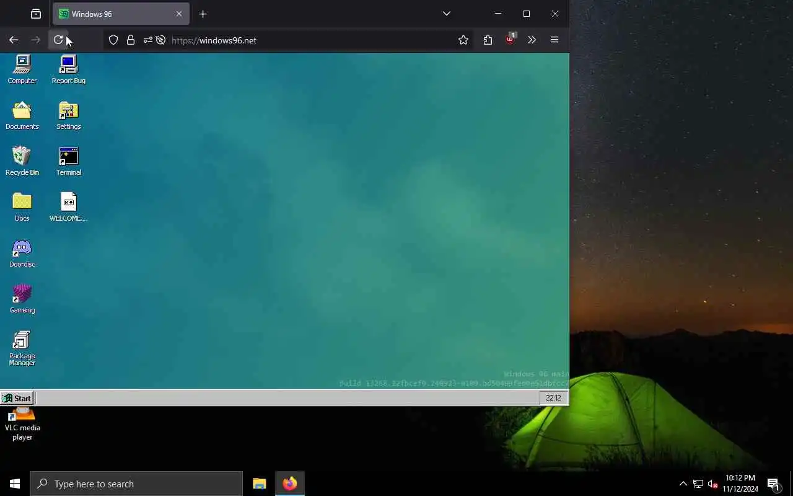This screenshot has height=496, width=793.
Task: Open the uBlock Origin extension icon
Action: tap(510, 40)
